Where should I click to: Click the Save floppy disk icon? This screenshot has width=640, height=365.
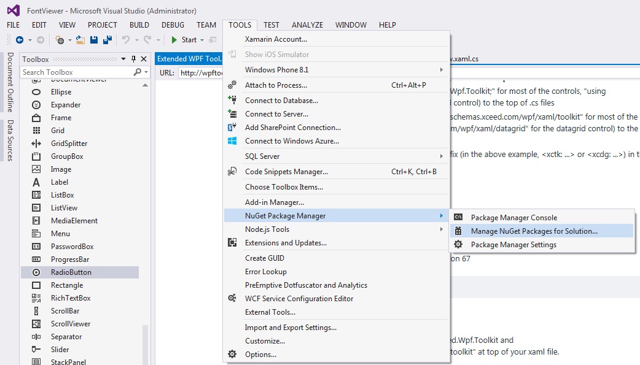[94, 39]
